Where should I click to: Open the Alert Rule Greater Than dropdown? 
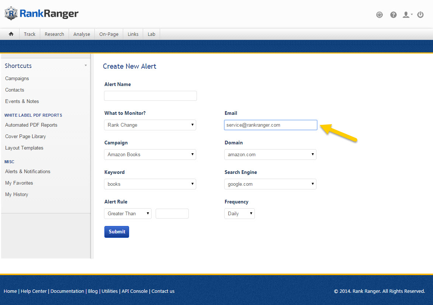click(x=128, y=213)
